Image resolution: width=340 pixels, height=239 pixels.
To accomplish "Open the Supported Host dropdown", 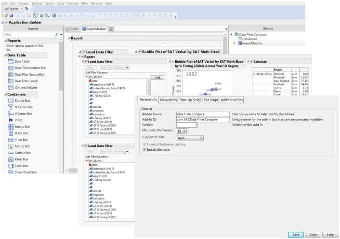I will point(190,138).
